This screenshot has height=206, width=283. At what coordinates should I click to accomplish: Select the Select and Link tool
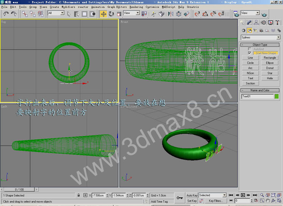click(25, 14)
